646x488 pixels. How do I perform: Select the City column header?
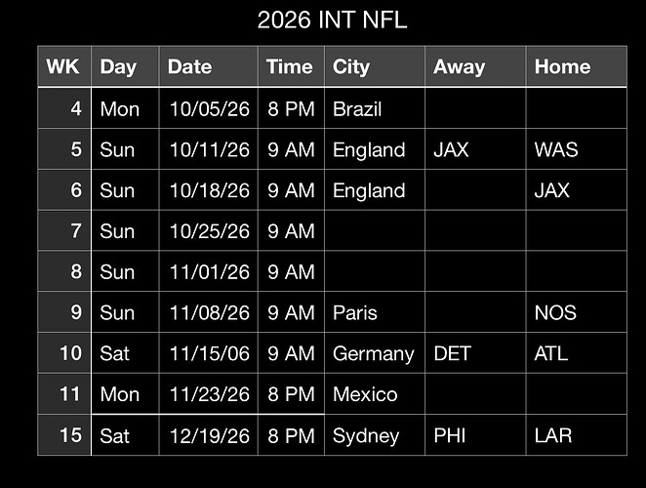coord(349,67)
